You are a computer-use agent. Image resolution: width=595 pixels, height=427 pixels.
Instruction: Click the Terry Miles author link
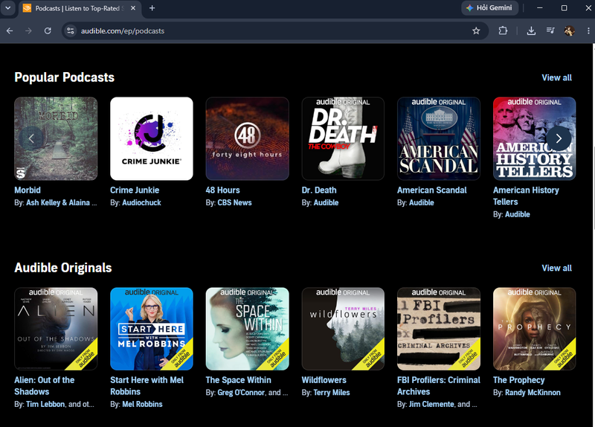pos(332,393)
